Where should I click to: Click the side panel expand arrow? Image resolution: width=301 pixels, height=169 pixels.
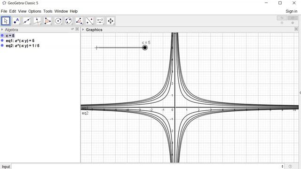[300, 92]
